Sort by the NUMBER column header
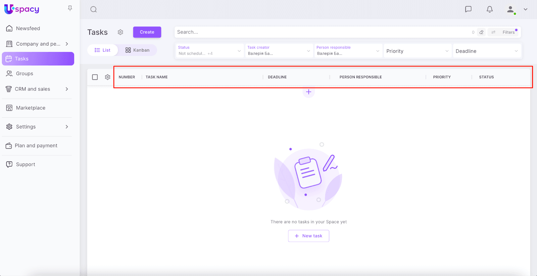Screen dimensions: 537x276 click(x=127, y=77)
